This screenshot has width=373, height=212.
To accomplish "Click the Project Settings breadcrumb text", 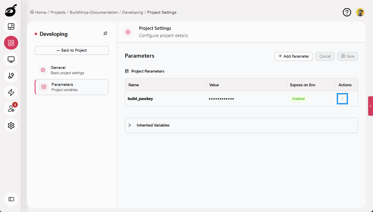I will click(x=162, y=12).
